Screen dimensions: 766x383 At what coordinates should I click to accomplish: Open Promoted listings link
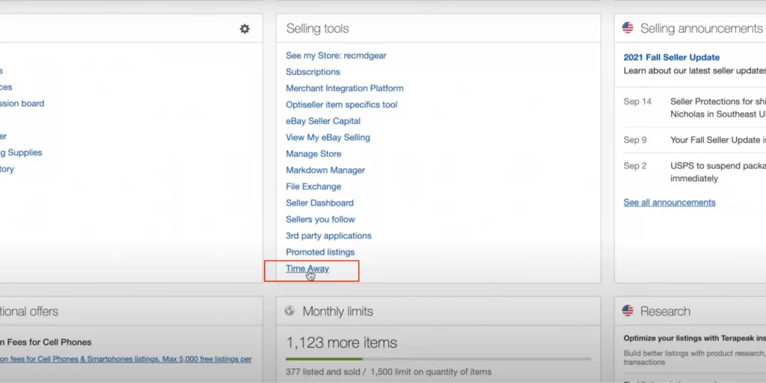[320, 252]
